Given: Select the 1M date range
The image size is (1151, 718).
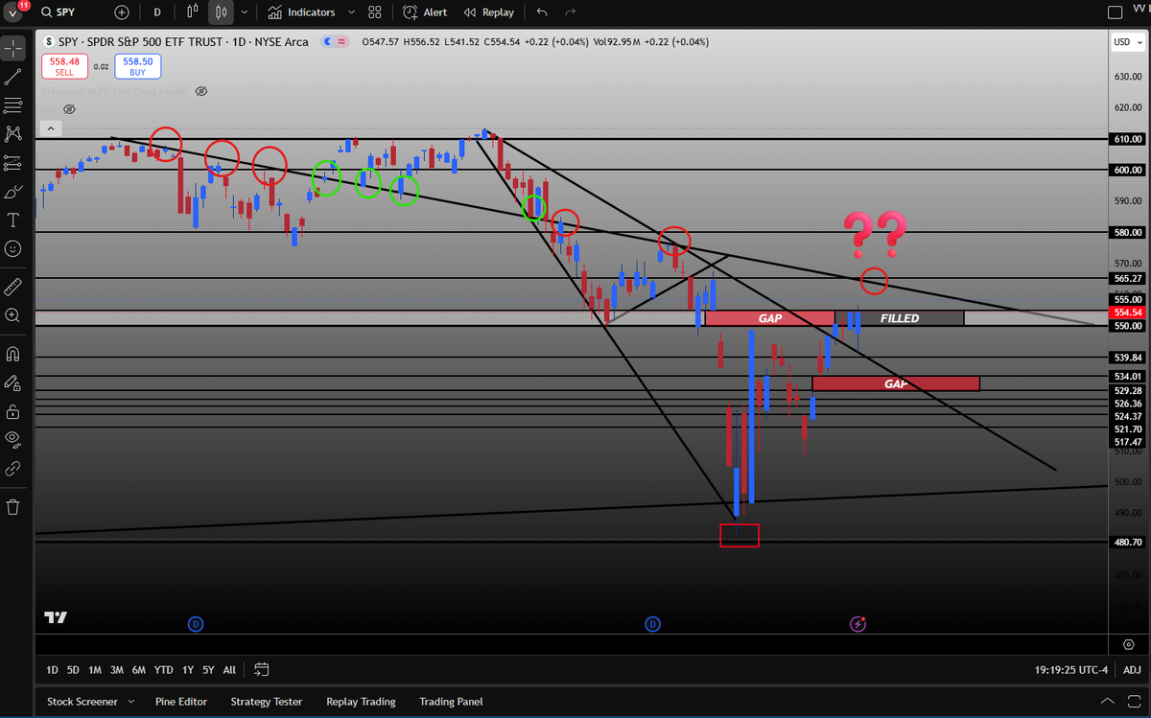Looking at the screenshot, I should [x=95, y=670].
